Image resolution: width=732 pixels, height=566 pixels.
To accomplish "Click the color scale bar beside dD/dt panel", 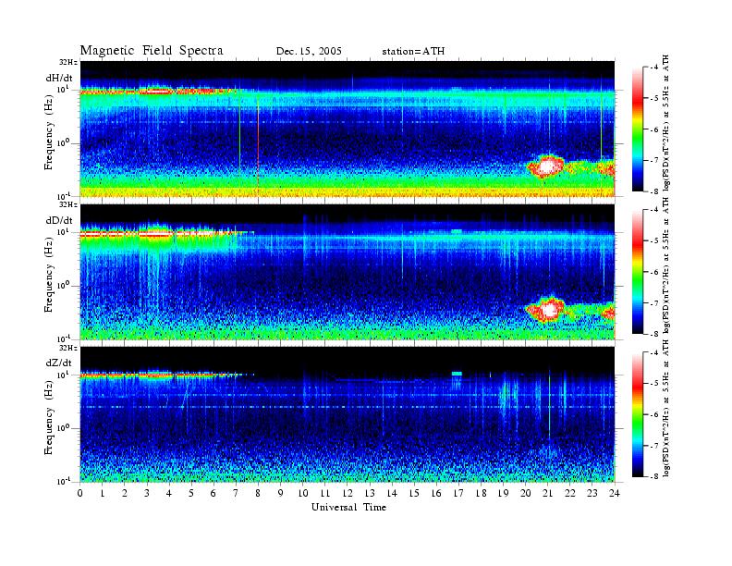I will (638, 272).
